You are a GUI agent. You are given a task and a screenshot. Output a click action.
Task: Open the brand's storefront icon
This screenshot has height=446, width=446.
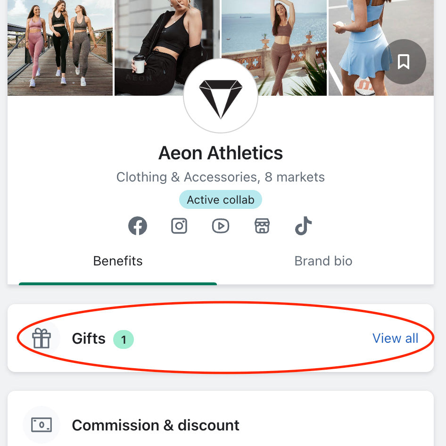[x=262, y=226]
